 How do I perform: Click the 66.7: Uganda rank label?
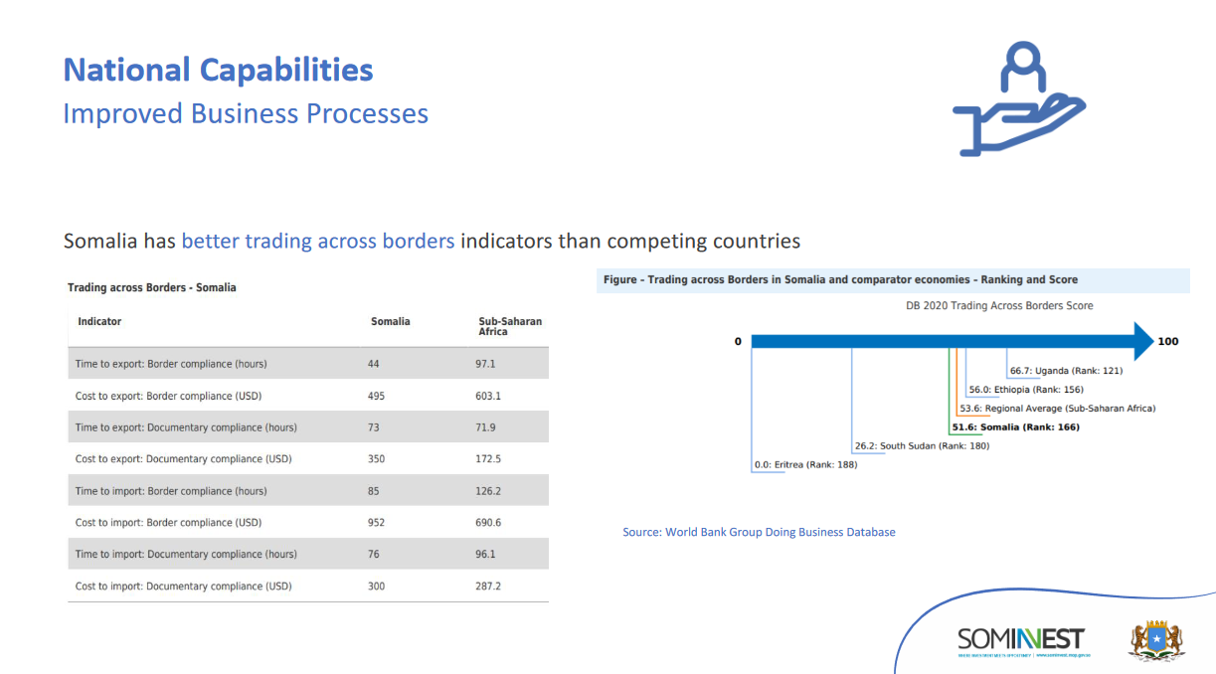point(1066,371)
